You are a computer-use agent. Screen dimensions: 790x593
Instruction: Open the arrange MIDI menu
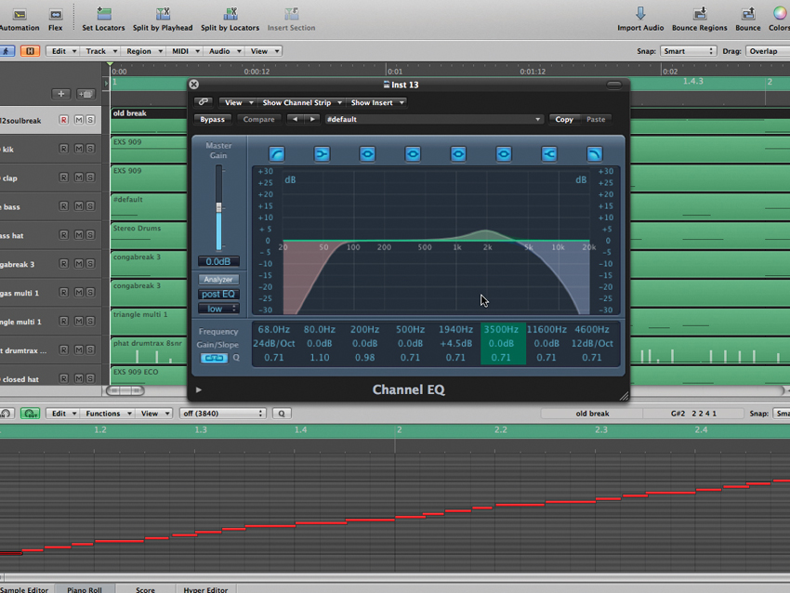coord(185,51)
